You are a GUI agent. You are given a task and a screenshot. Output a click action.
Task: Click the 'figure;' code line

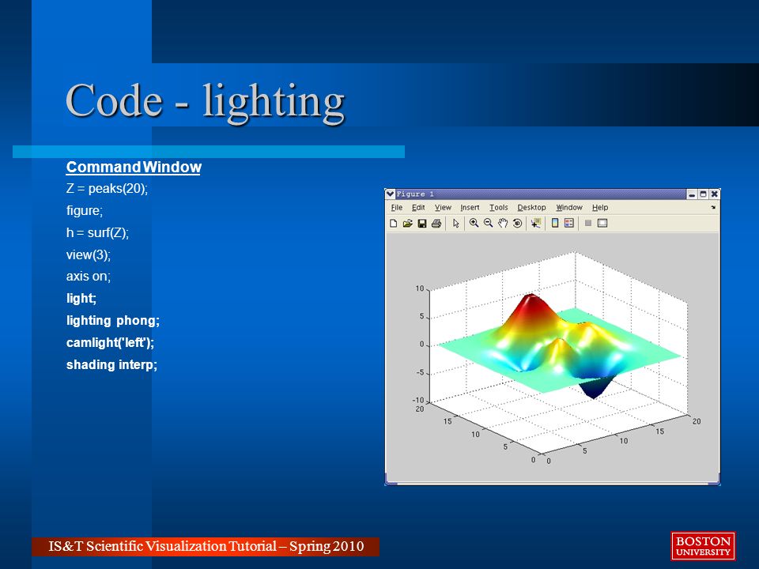pos(85,210)
